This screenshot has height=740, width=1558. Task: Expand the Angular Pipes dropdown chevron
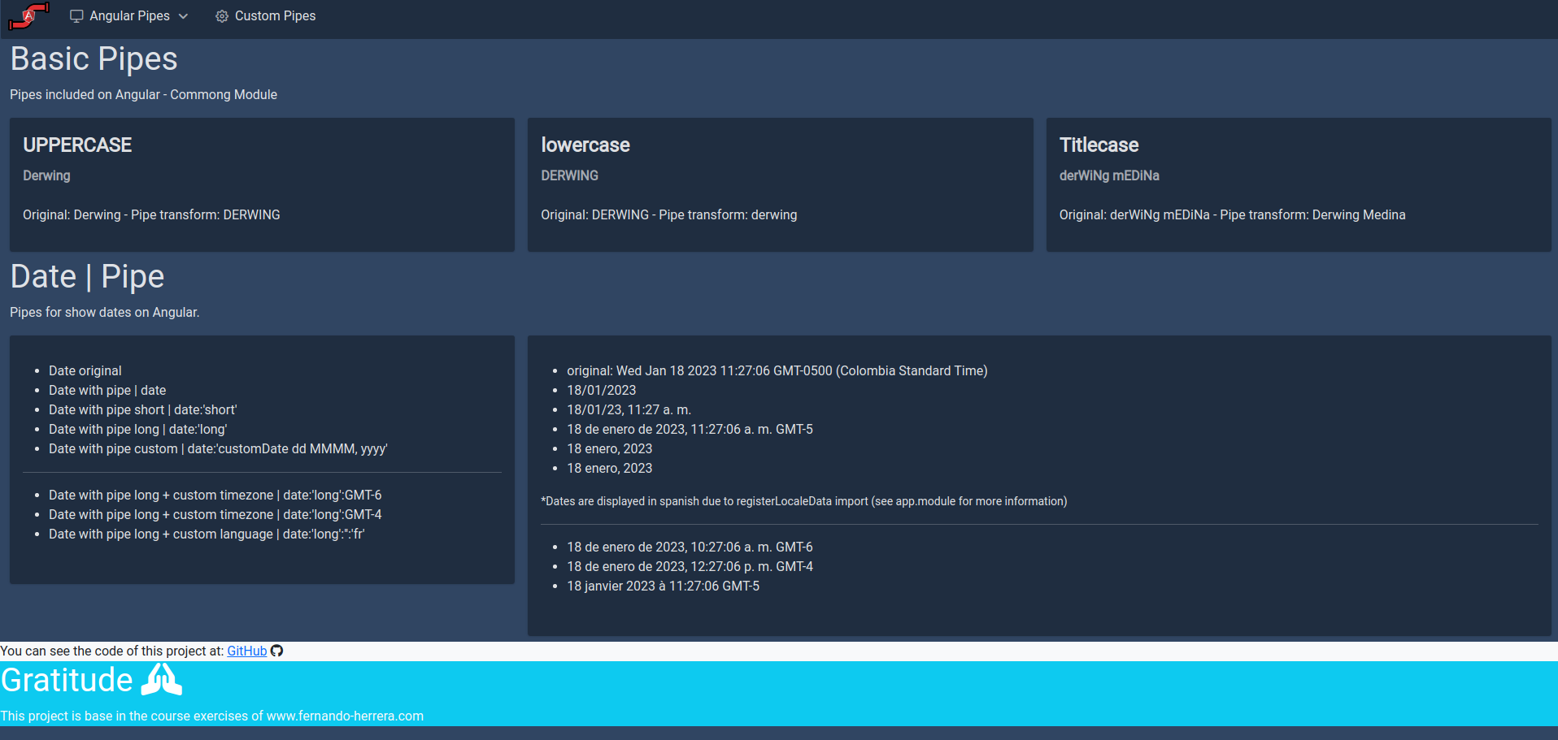point(183,16)
